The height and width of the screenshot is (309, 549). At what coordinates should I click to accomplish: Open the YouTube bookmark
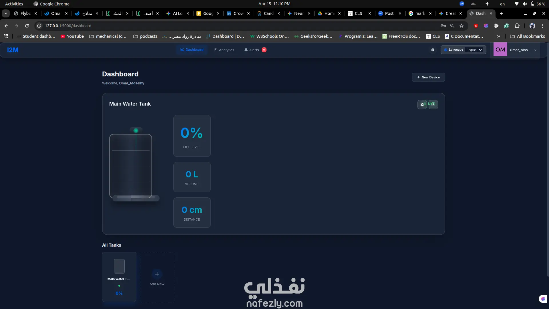coord(72,36)
